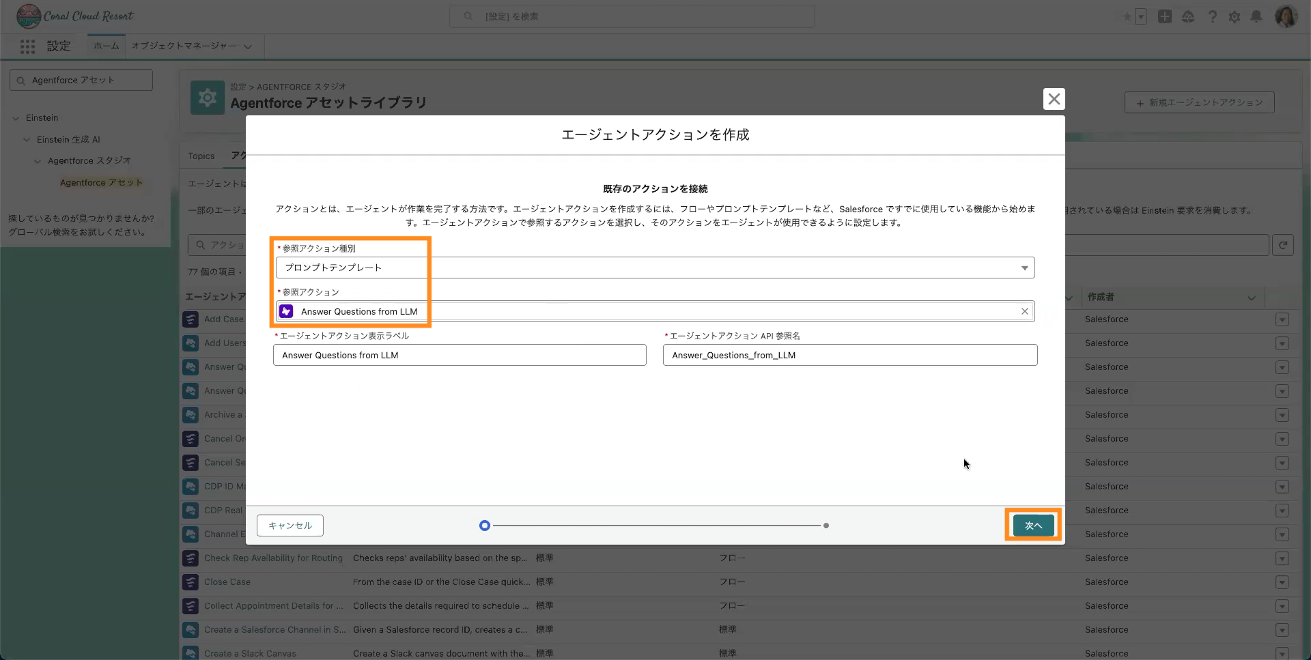1311x660 pixels.
Task: Select Agentforce スタジオ in the sidebar
Action: 89,160
